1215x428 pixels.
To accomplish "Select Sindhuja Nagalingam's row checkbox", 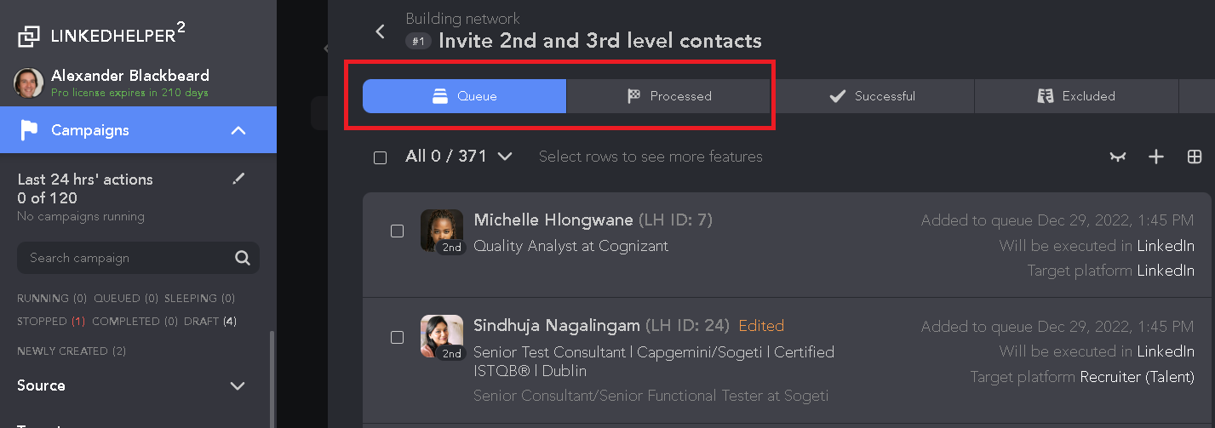I will (x=397, y=337).
